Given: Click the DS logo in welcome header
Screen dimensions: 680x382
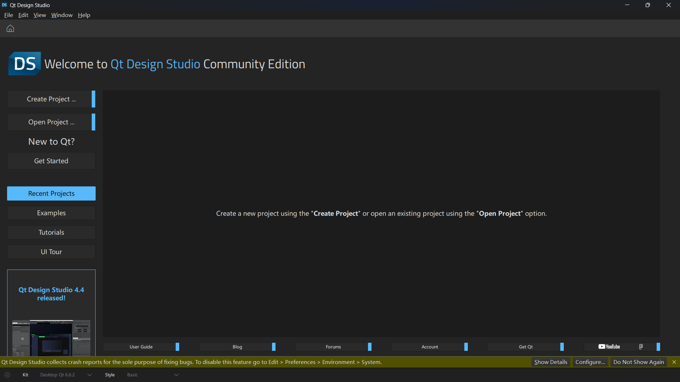Looking at the screenshot, I should (x=24, y=64).
